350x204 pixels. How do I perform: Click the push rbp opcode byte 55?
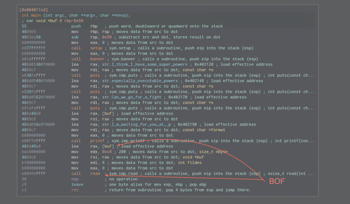[x=24, y=26]
